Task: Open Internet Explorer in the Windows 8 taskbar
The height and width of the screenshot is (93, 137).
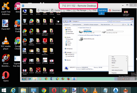Action: click(x=13, y=90)
